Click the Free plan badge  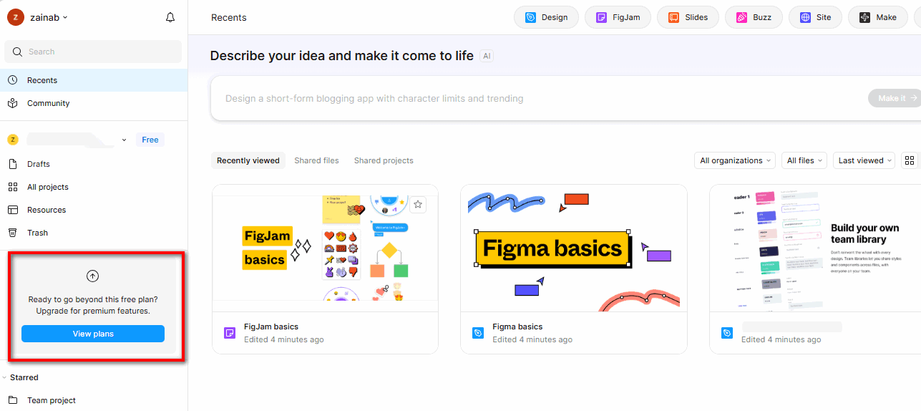(150, 140)
